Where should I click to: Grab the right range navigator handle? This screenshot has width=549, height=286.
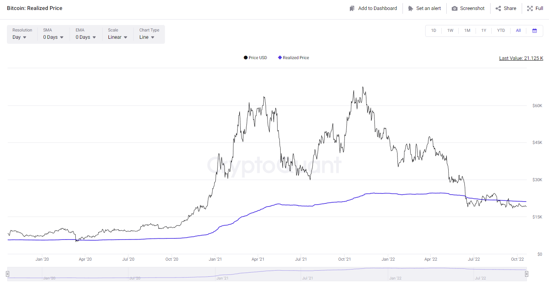(x=527, y=274)
